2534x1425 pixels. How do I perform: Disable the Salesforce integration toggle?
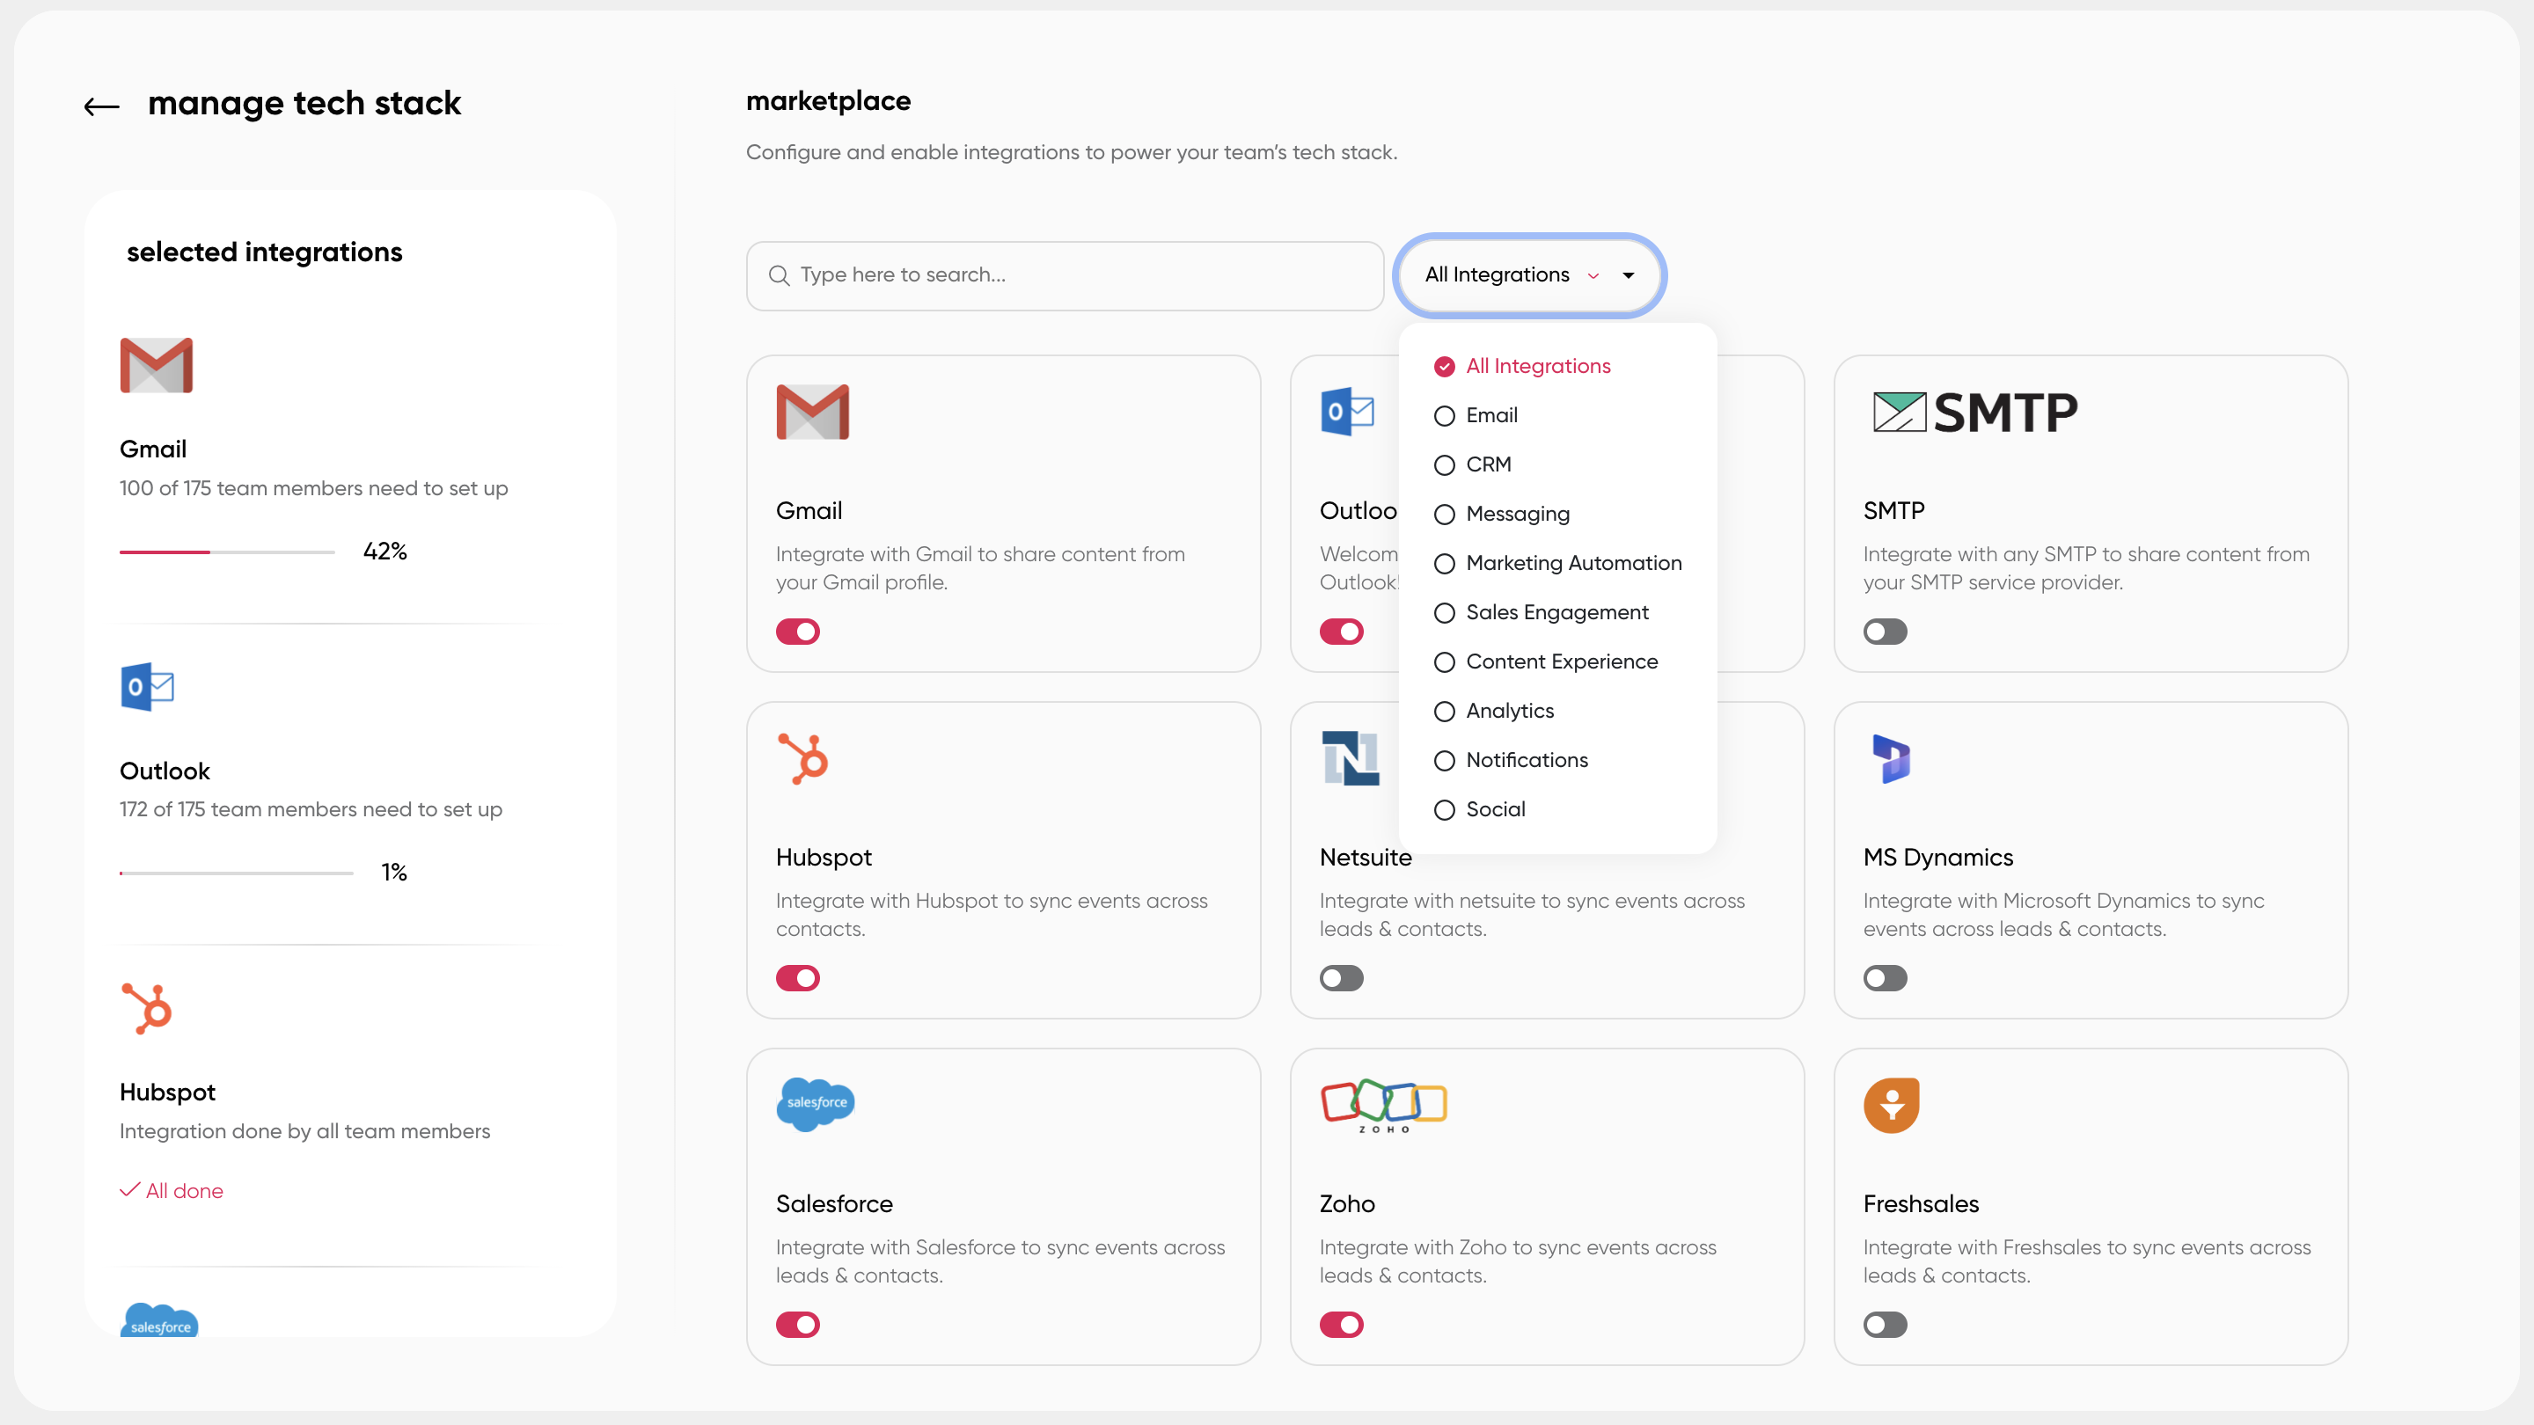pyautogui.click(x=798, y=1324)
